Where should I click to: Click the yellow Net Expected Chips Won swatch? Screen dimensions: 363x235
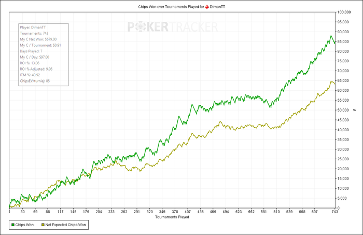coord(43,225)
